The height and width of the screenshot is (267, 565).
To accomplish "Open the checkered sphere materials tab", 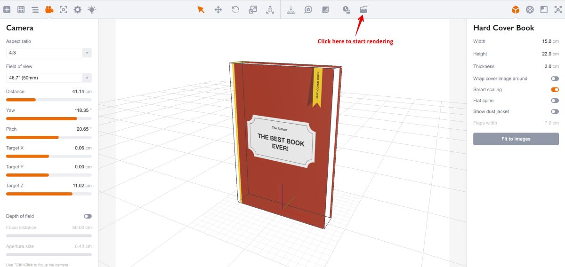I will pyautogui.click(x=530, y=9).
